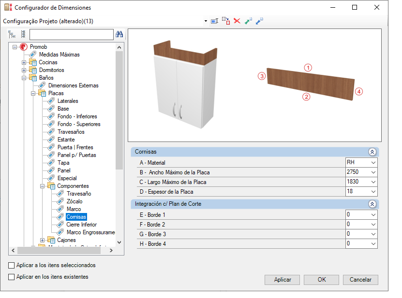
Task: Close the Configurador de Dimensiones window
Action: pyautogui.click(x=377, y=7)
